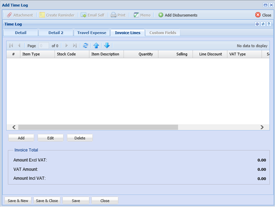
Task: Click the red Close icon in toolbar
Action: tap(258, 15)
